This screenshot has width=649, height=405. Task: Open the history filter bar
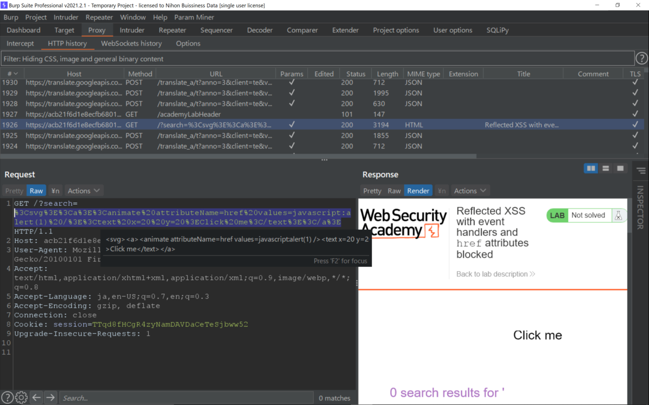pyautogui.click(x=317, y=58)
